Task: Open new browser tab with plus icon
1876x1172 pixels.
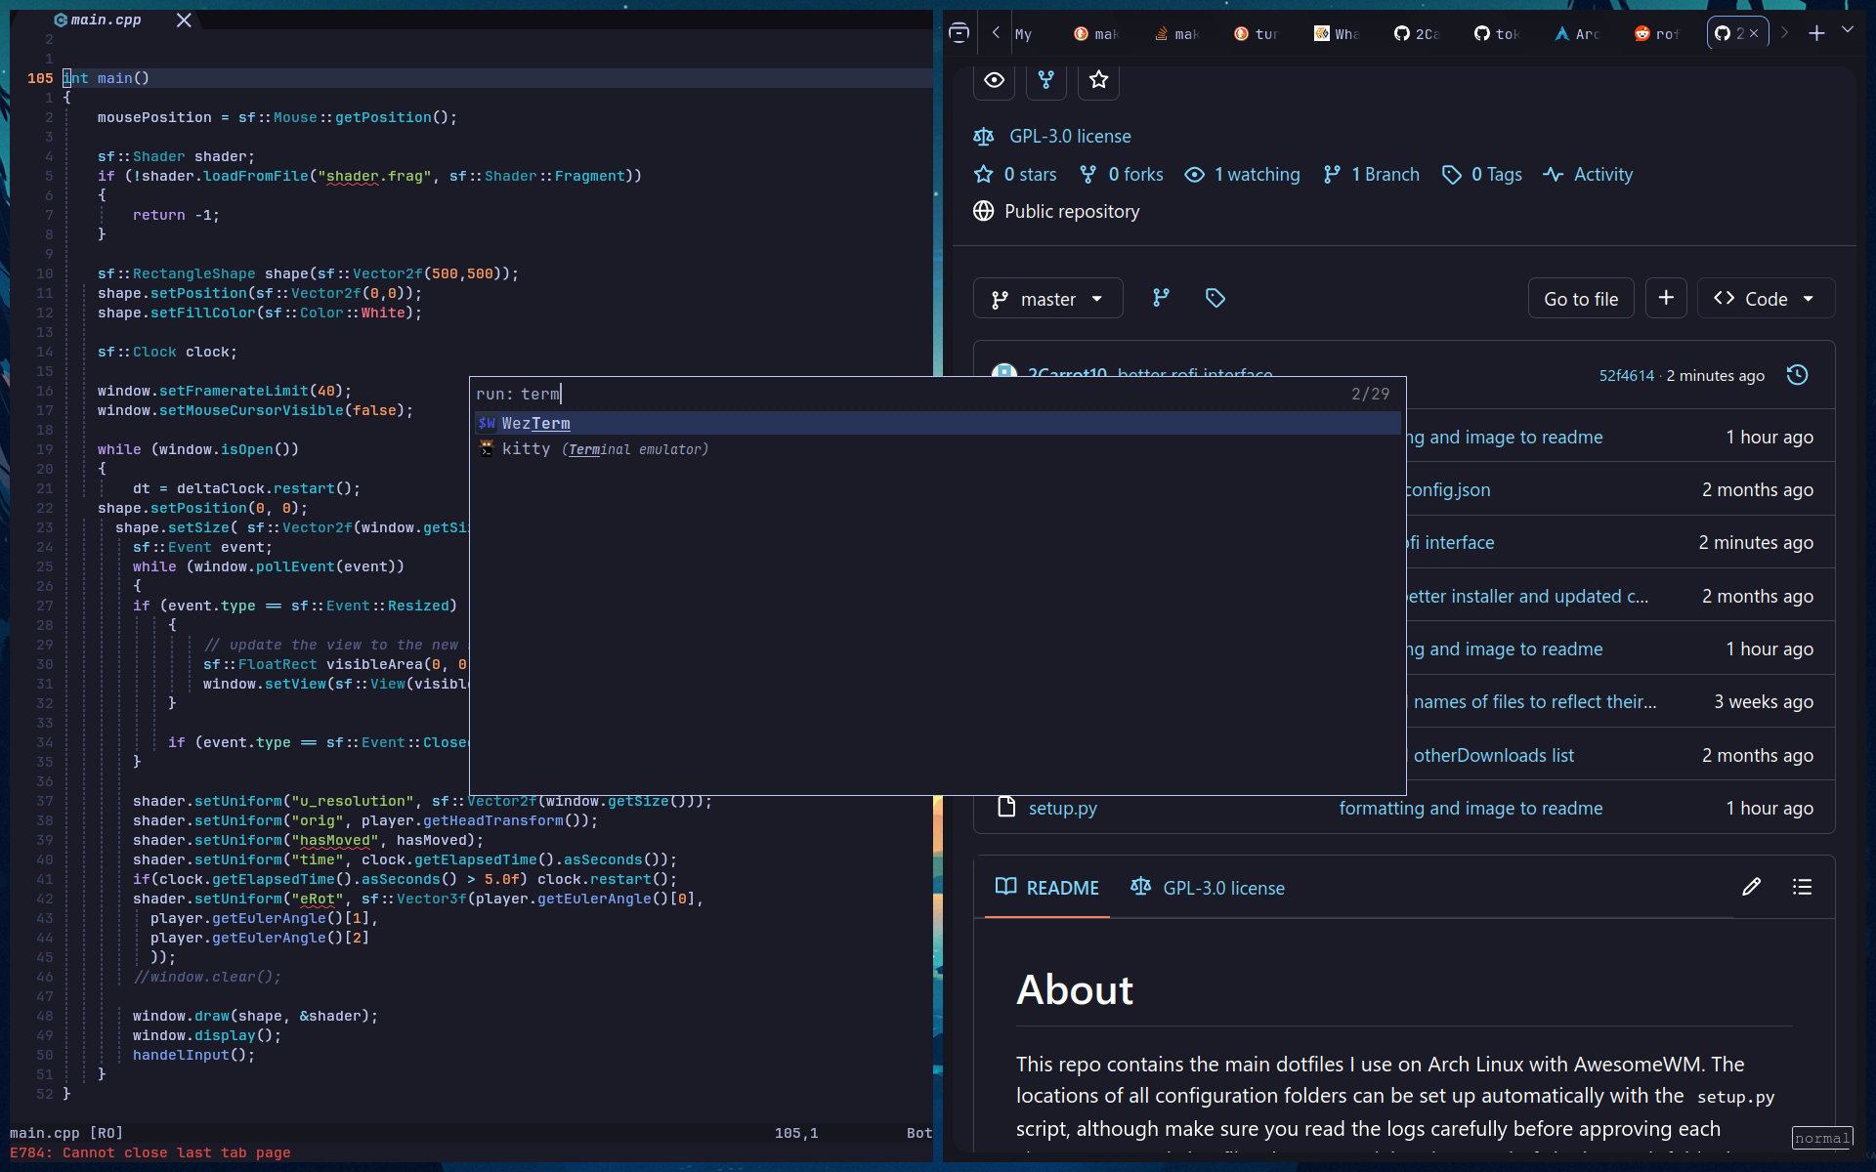Action: (x=1816, y=33)
